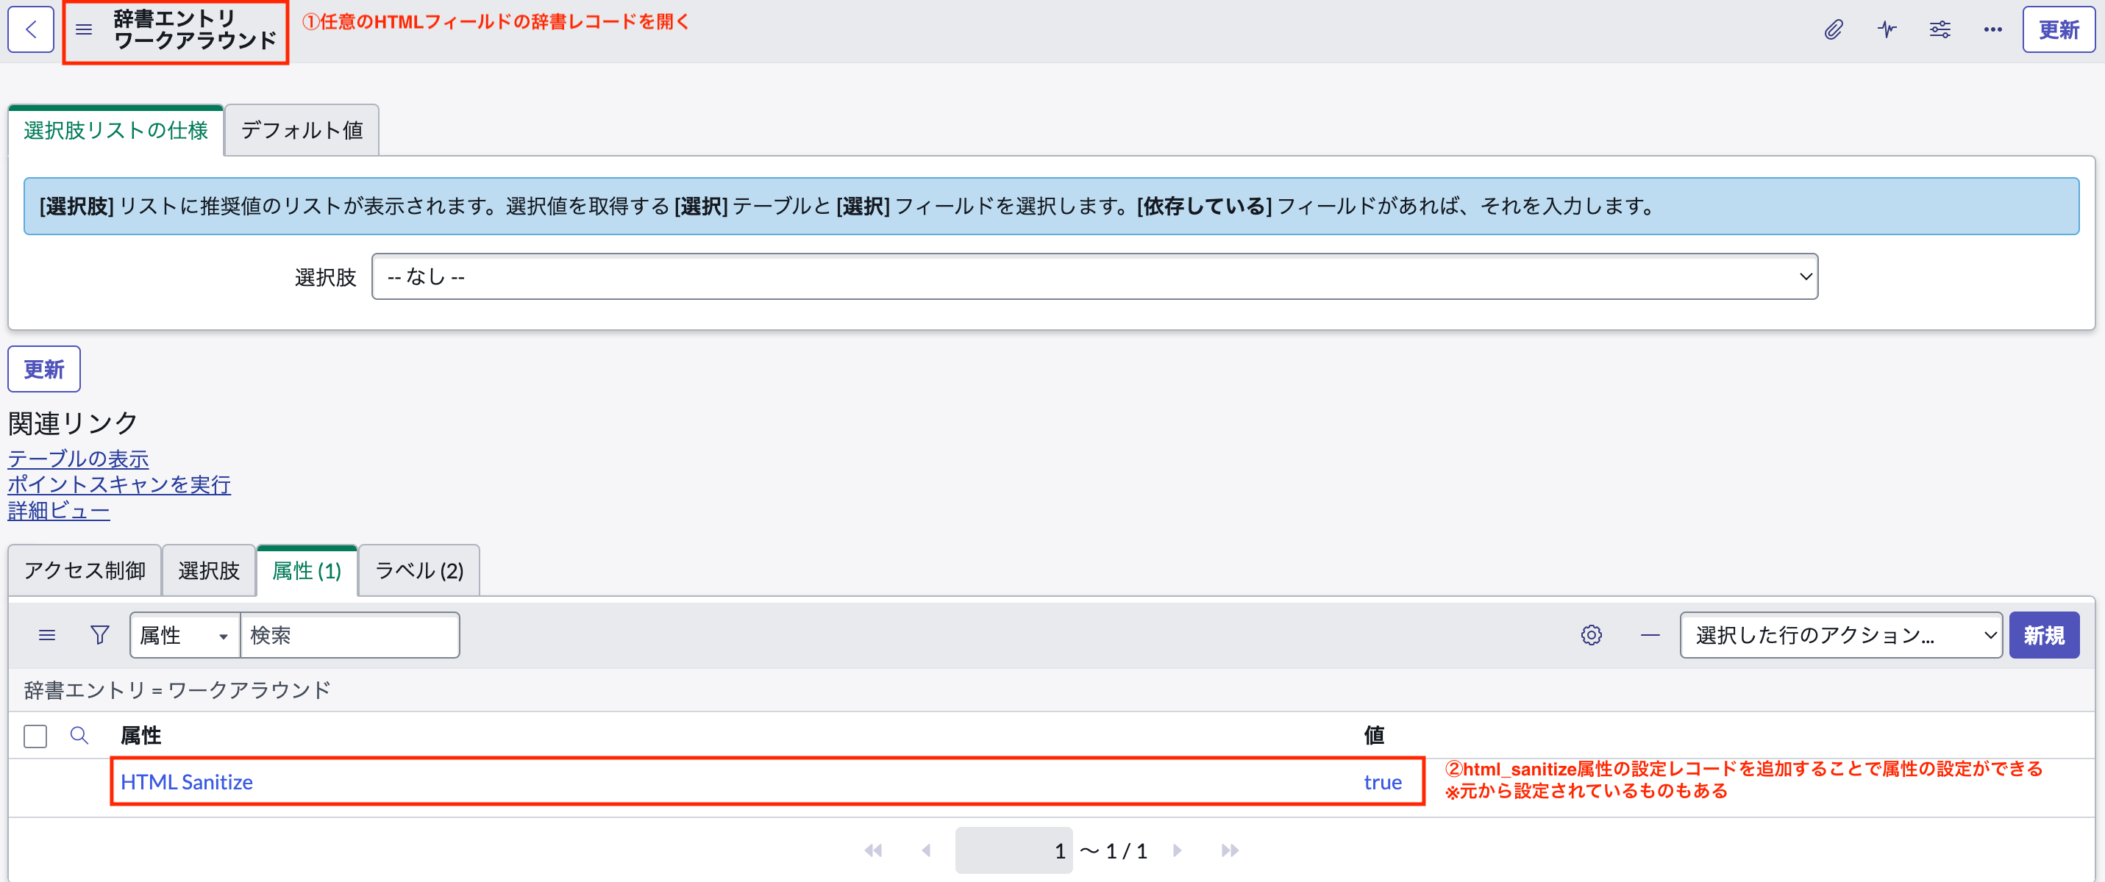Check the select-all rows checkbox
2105x882 pixels.
(x=35, y=736)
